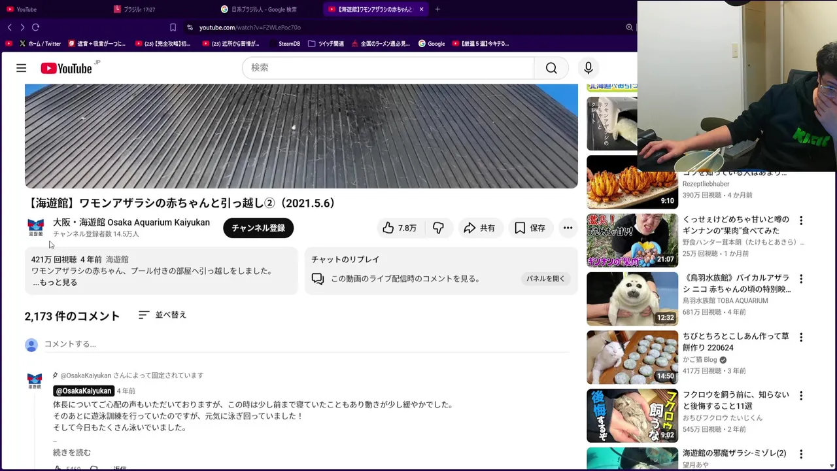Go to the YouTube home logo
The image size is (837, 471).
66,68
